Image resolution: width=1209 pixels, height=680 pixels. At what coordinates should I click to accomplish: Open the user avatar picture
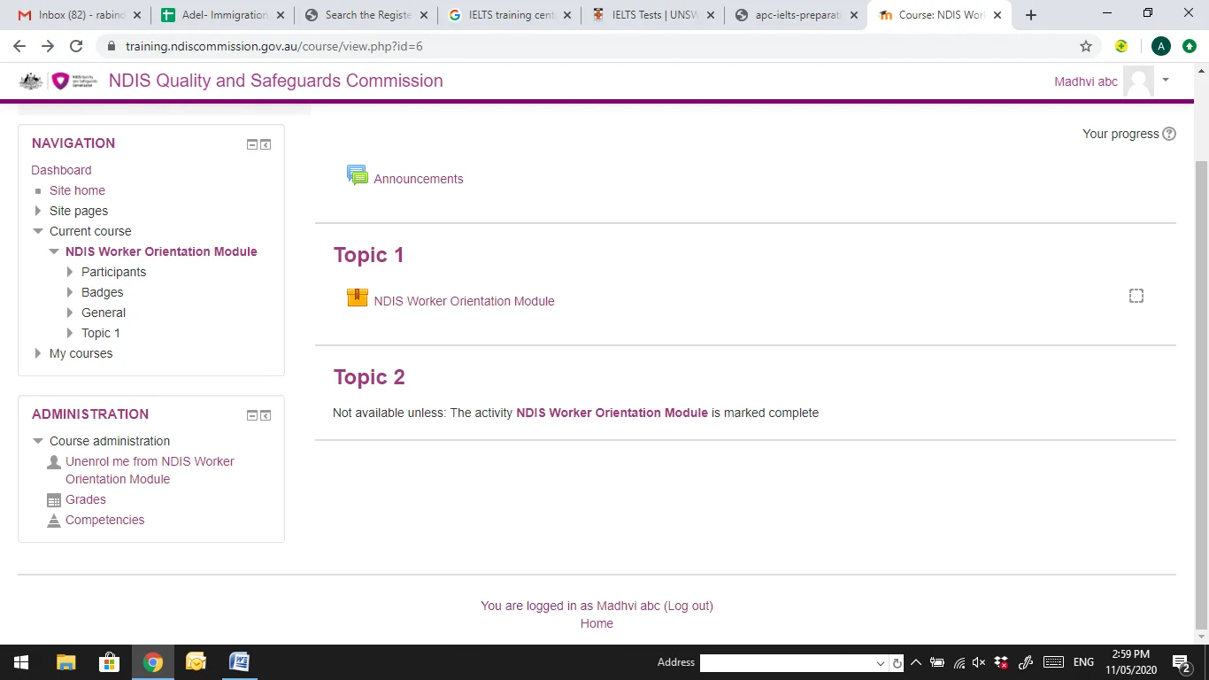point(1138,81)
